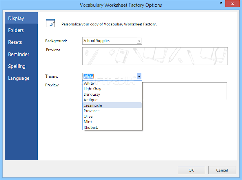242x180 pixels.
Task: Pick the Olive theme
Action: [x=112, y=116]
